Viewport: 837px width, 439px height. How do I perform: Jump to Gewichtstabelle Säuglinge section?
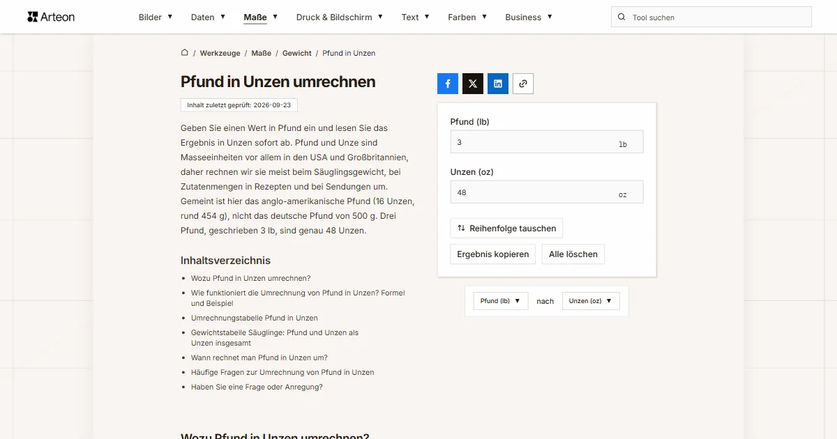pos(275,338)
